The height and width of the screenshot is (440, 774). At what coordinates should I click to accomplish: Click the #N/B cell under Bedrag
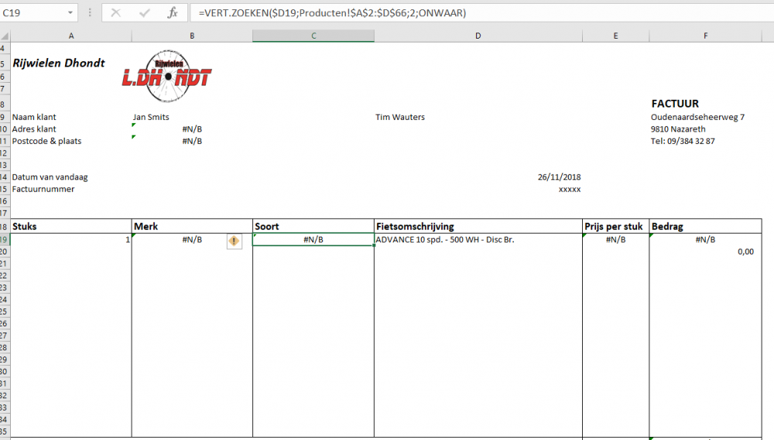(x=705, y=239)
